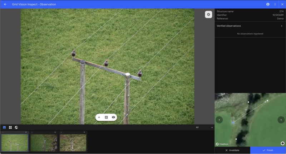The height and width of the screenshot is (154, 286).
Task: Open the All filter dropdown
Action: [204, 127]
